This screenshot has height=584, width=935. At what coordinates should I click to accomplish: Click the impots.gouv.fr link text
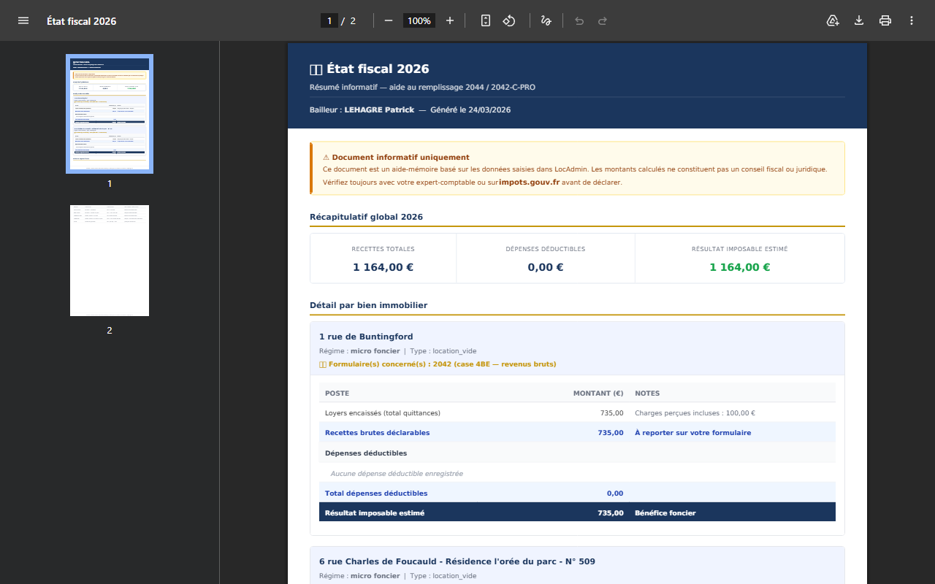529,182
